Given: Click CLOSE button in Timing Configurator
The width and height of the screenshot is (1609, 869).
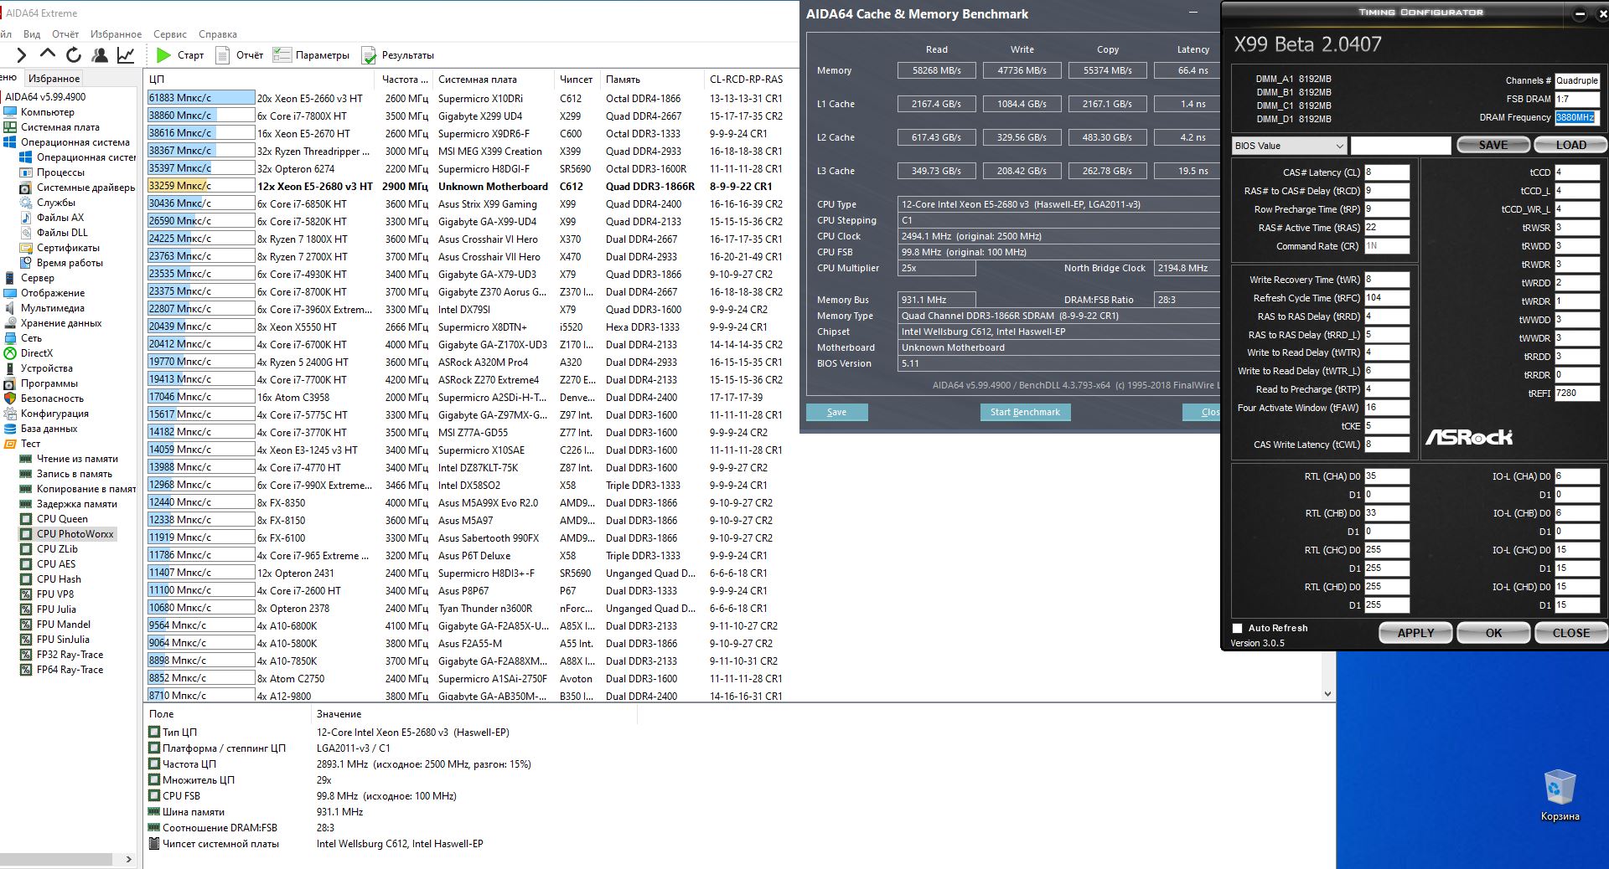Looking at the screenshot, I should pyautogui.click(x=1571, y=633).
